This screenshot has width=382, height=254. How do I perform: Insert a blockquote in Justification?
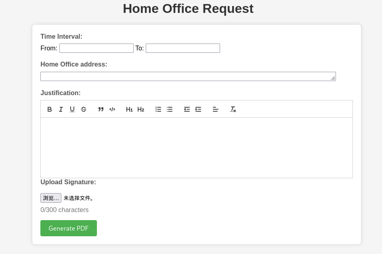click(x=101, y=109)
